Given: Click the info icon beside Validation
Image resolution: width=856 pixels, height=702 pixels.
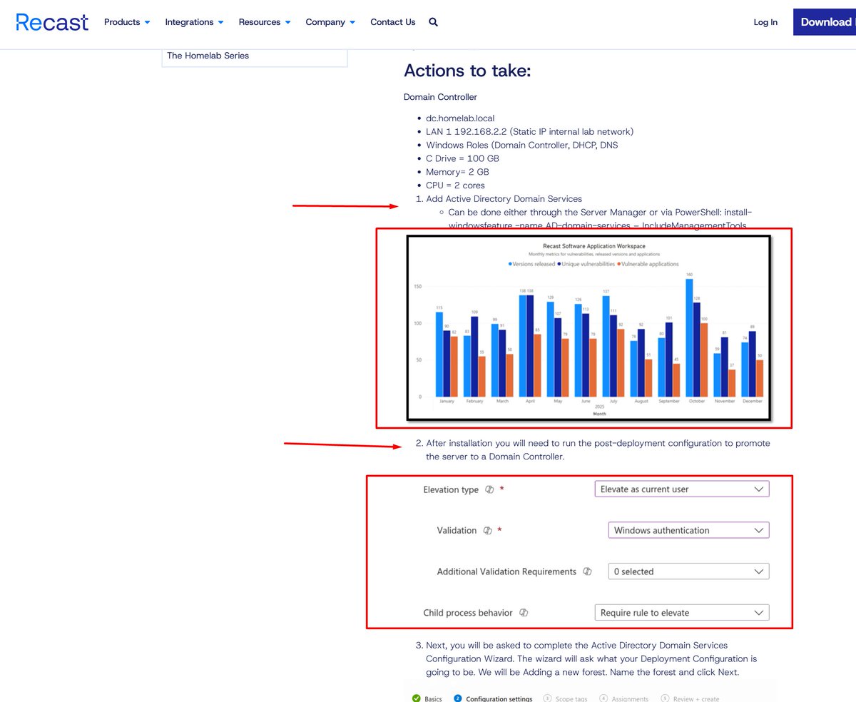Looking at the screenshot, I should (x=488, y=531).
